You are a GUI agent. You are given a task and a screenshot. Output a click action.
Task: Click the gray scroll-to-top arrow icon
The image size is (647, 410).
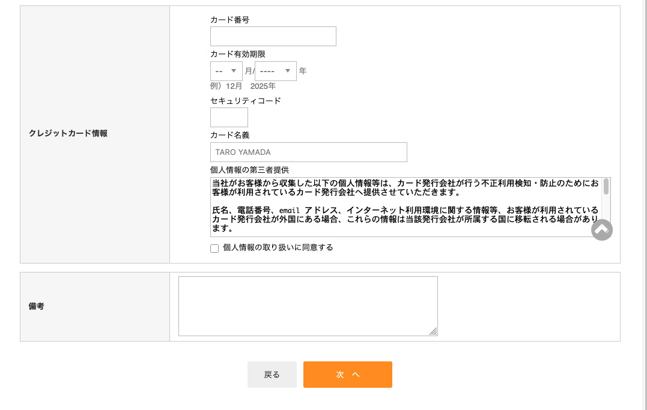click(601, 230)
